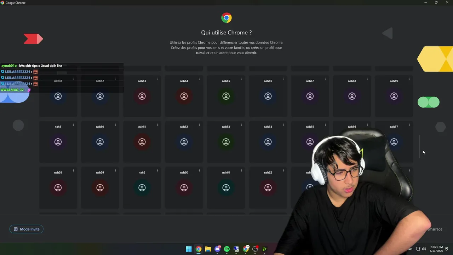453x255 pixels.
Task: Select the nah50 profile avatar
Action: click(100, 142)
